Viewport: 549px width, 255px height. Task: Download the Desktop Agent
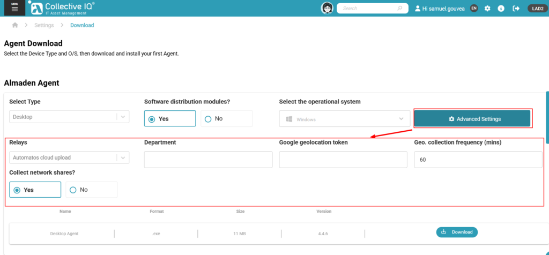[457, 232]
